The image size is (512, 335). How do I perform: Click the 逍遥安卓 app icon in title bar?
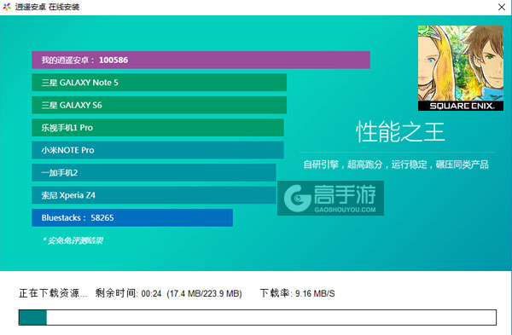coord(7,7)
